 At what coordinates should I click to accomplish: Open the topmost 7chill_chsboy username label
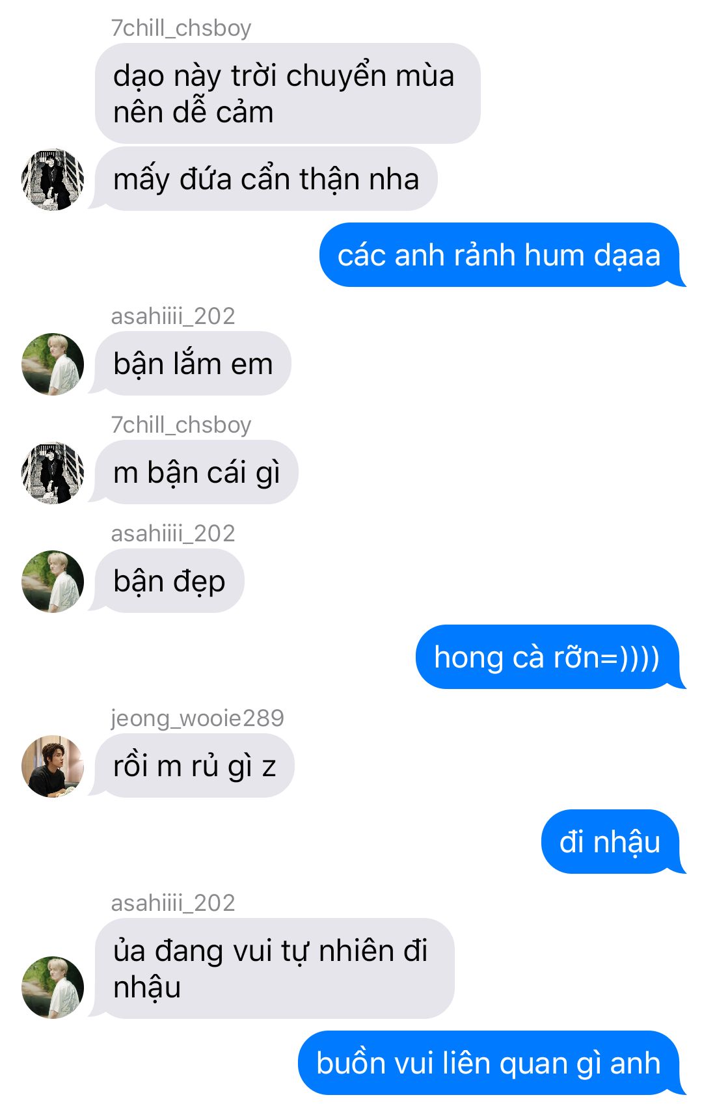tap(181, 28)
